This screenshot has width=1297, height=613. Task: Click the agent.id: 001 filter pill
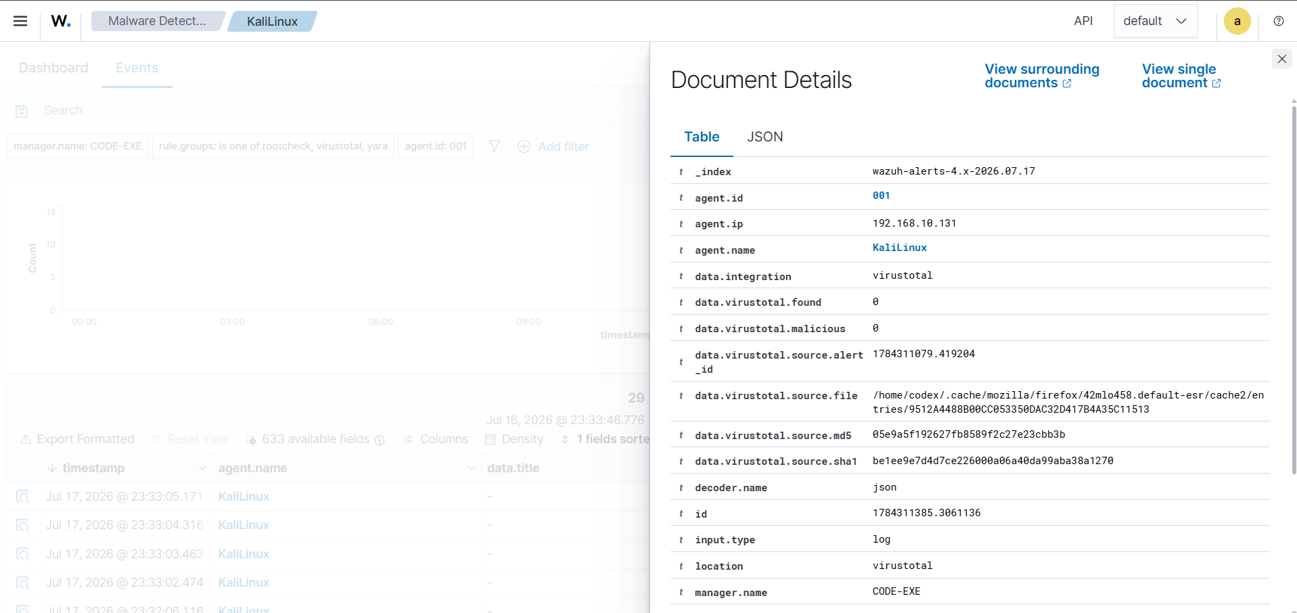(436, 146)
